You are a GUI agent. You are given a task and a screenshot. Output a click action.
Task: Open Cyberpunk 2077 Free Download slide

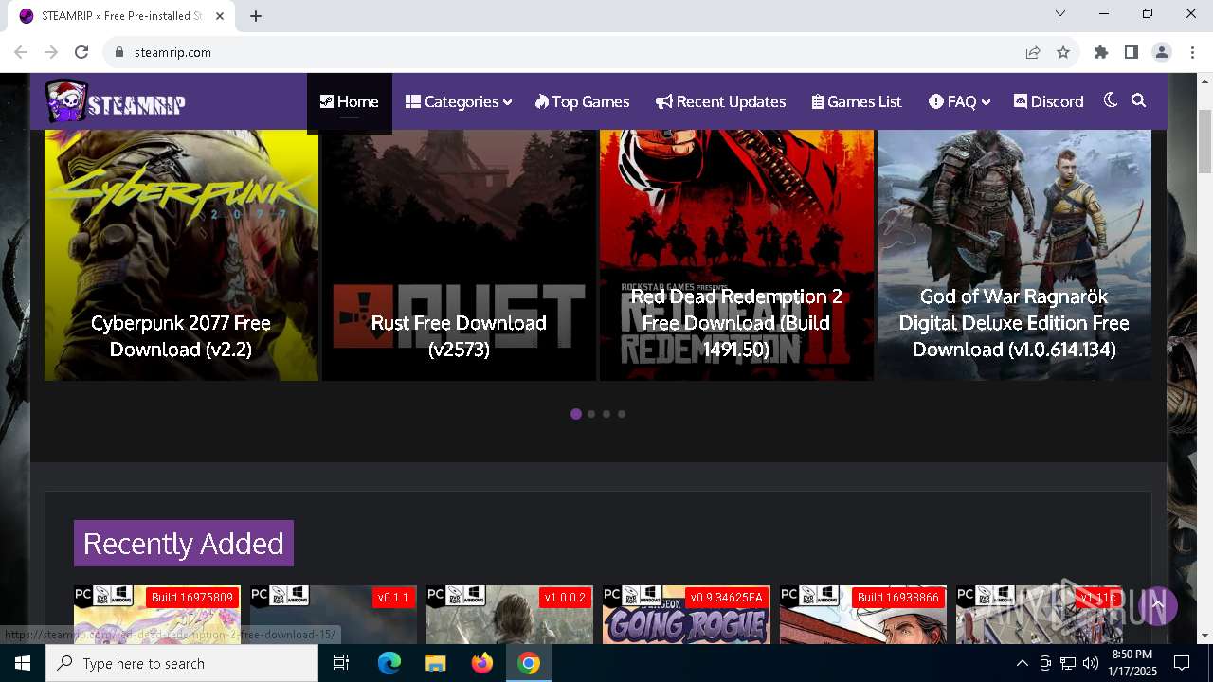181,255
